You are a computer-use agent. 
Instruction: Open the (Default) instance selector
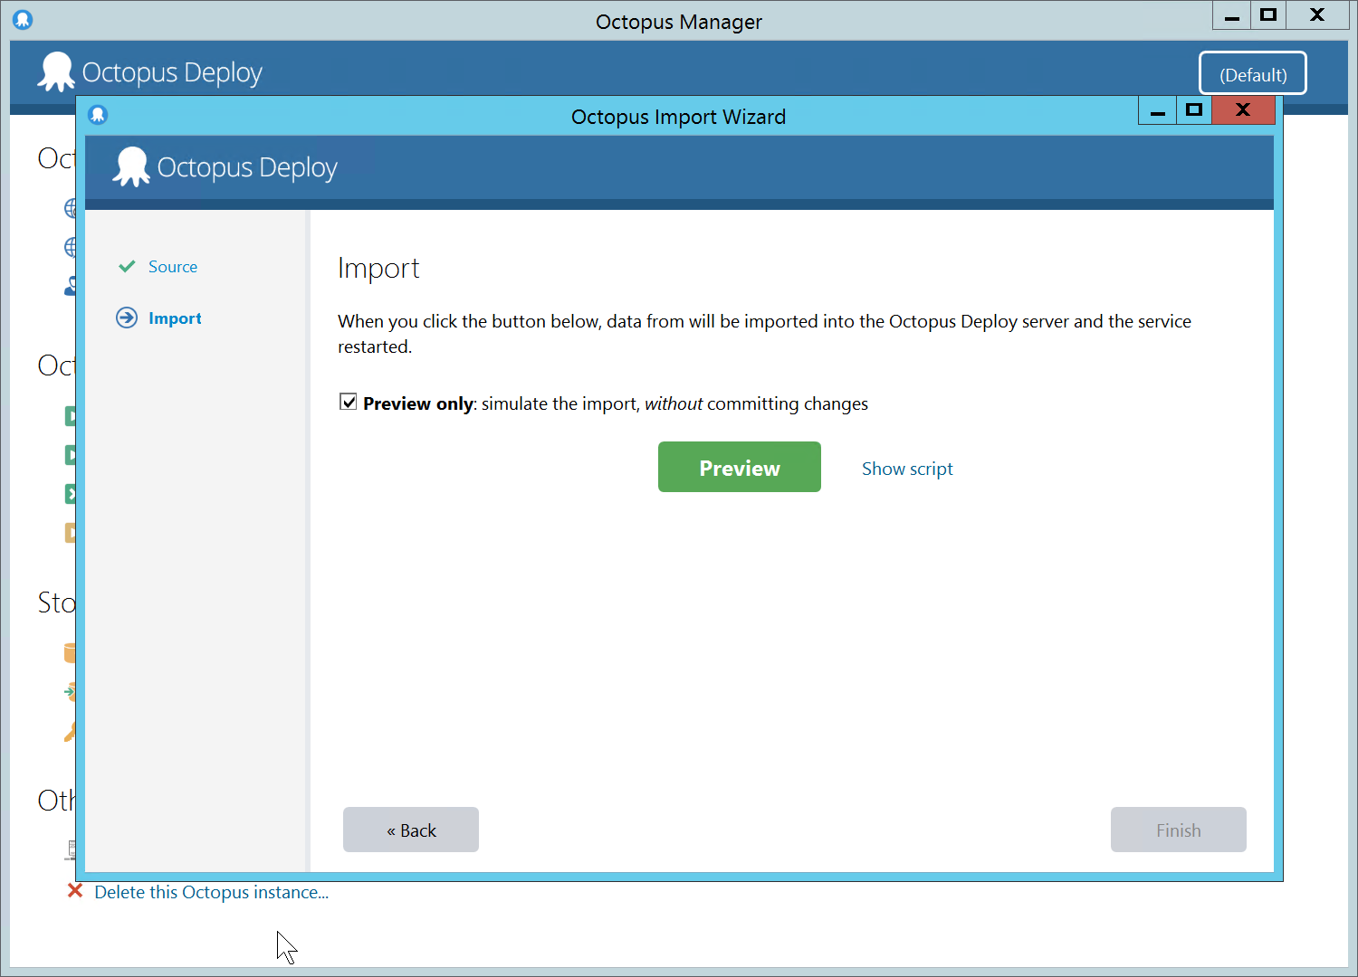(x=1252, y=74)
